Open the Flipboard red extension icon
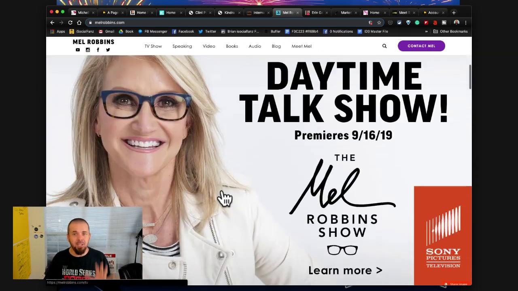 (426, 23)
